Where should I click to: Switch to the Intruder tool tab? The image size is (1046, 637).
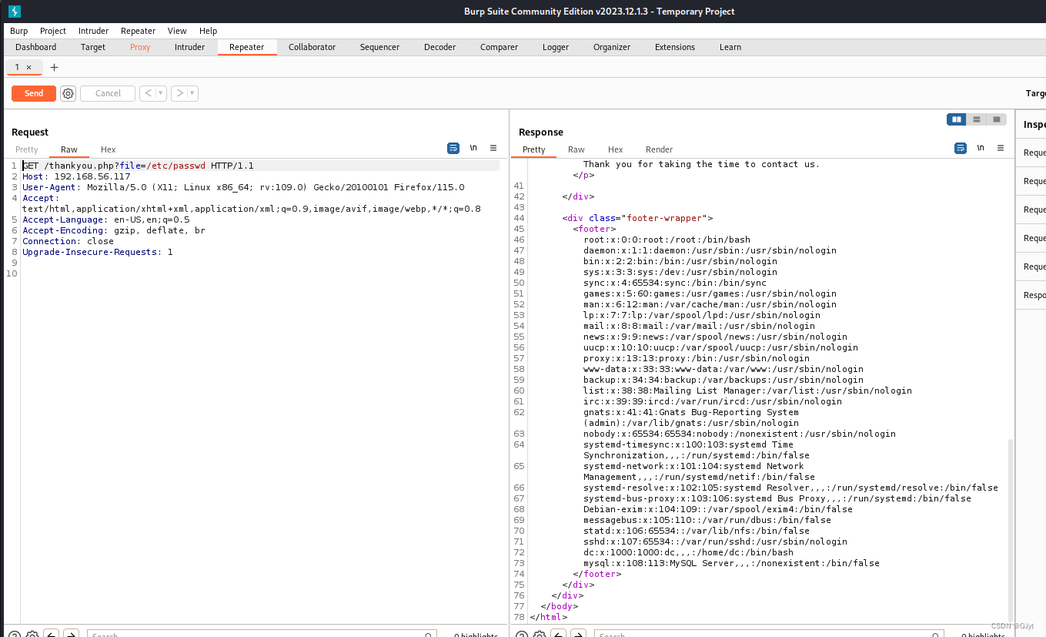click(190, 47)
